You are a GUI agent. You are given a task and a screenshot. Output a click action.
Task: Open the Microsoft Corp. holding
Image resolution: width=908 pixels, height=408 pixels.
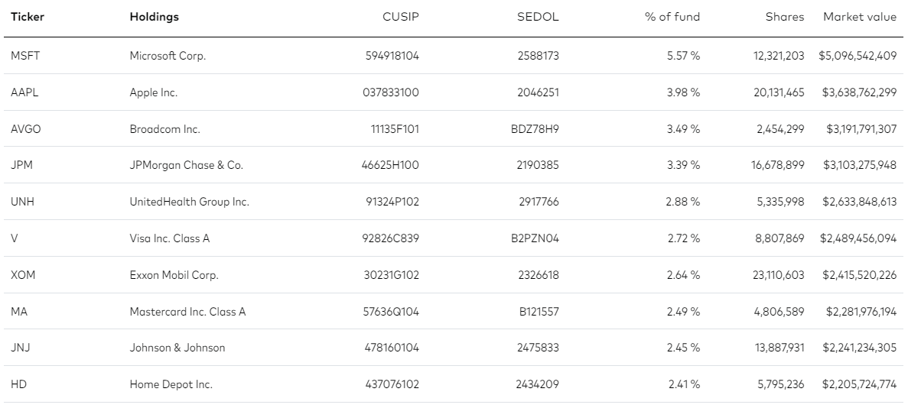click(168, 56)
